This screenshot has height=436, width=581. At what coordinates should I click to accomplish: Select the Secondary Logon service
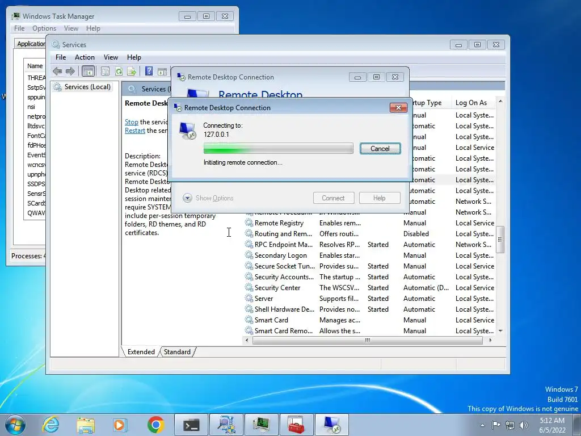(369, 255)
